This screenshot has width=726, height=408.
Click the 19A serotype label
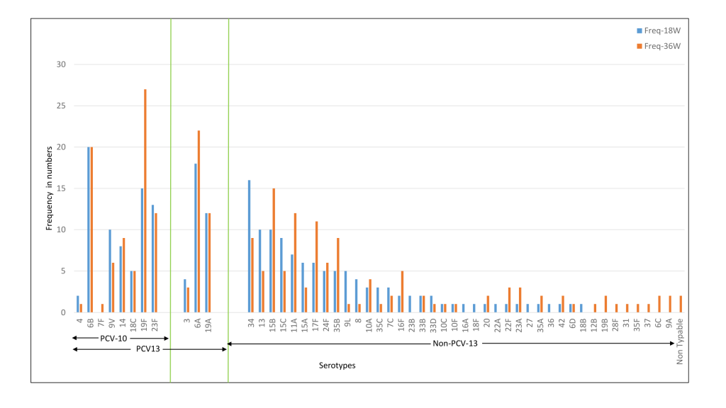[208, 324]
